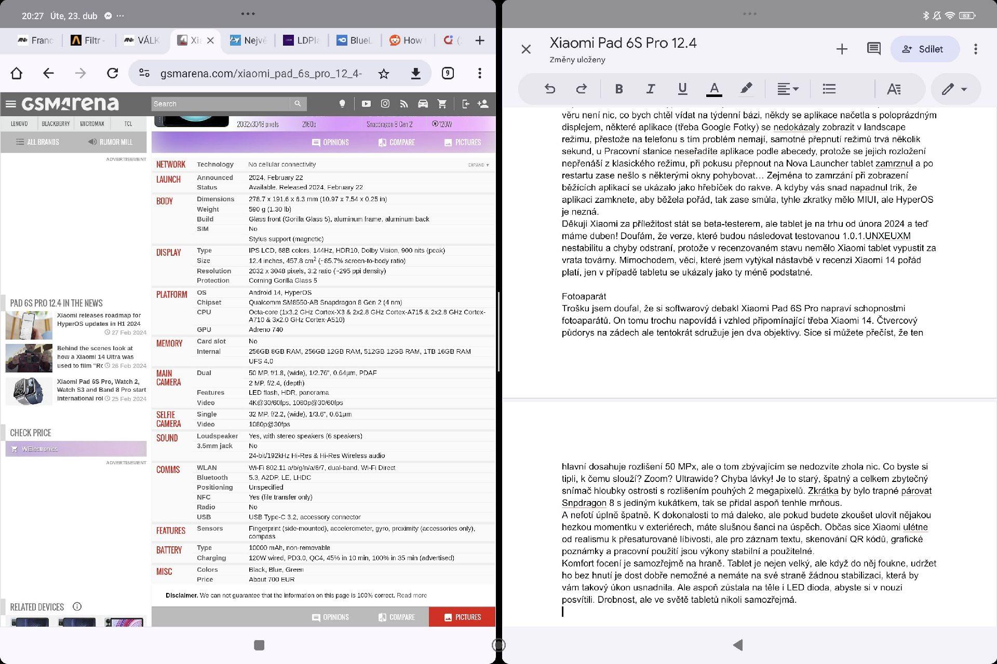The height and width of the screenshot is (664, 997).
Task: Open PICTURES link under device header
Action: click(463, 142)
